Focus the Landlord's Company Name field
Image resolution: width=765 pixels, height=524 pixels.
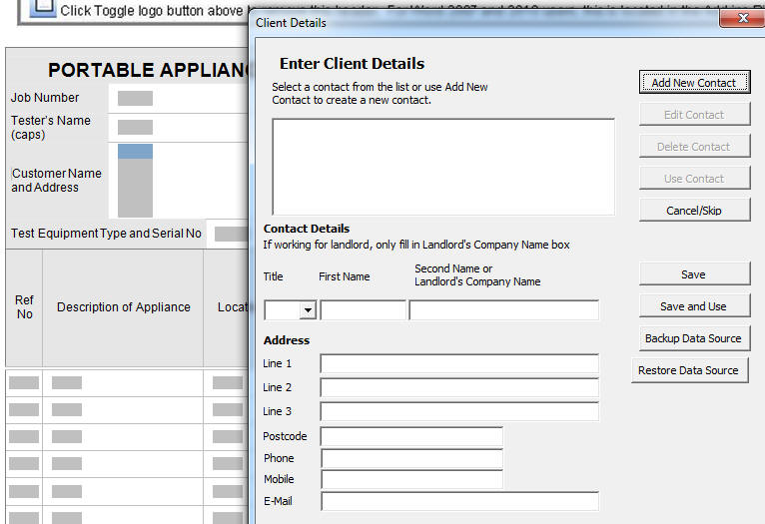point(503,310)
